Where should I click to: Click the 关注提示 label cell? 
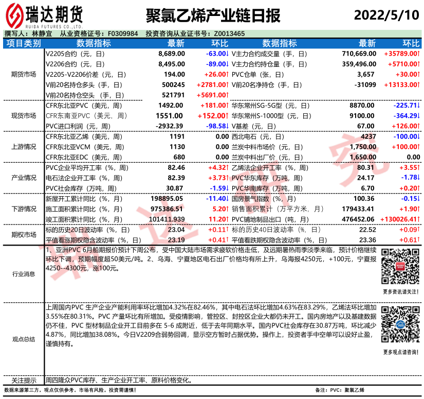[x=24, y=380]
